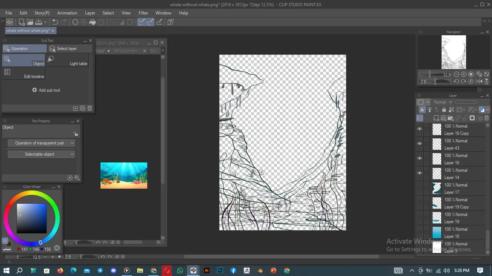Expand Operation of transparent part dropdown

pos(41,143)
